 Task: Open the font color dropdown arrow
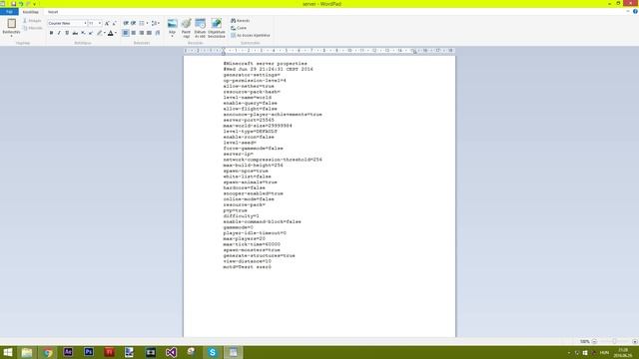[x=116, y=33]
